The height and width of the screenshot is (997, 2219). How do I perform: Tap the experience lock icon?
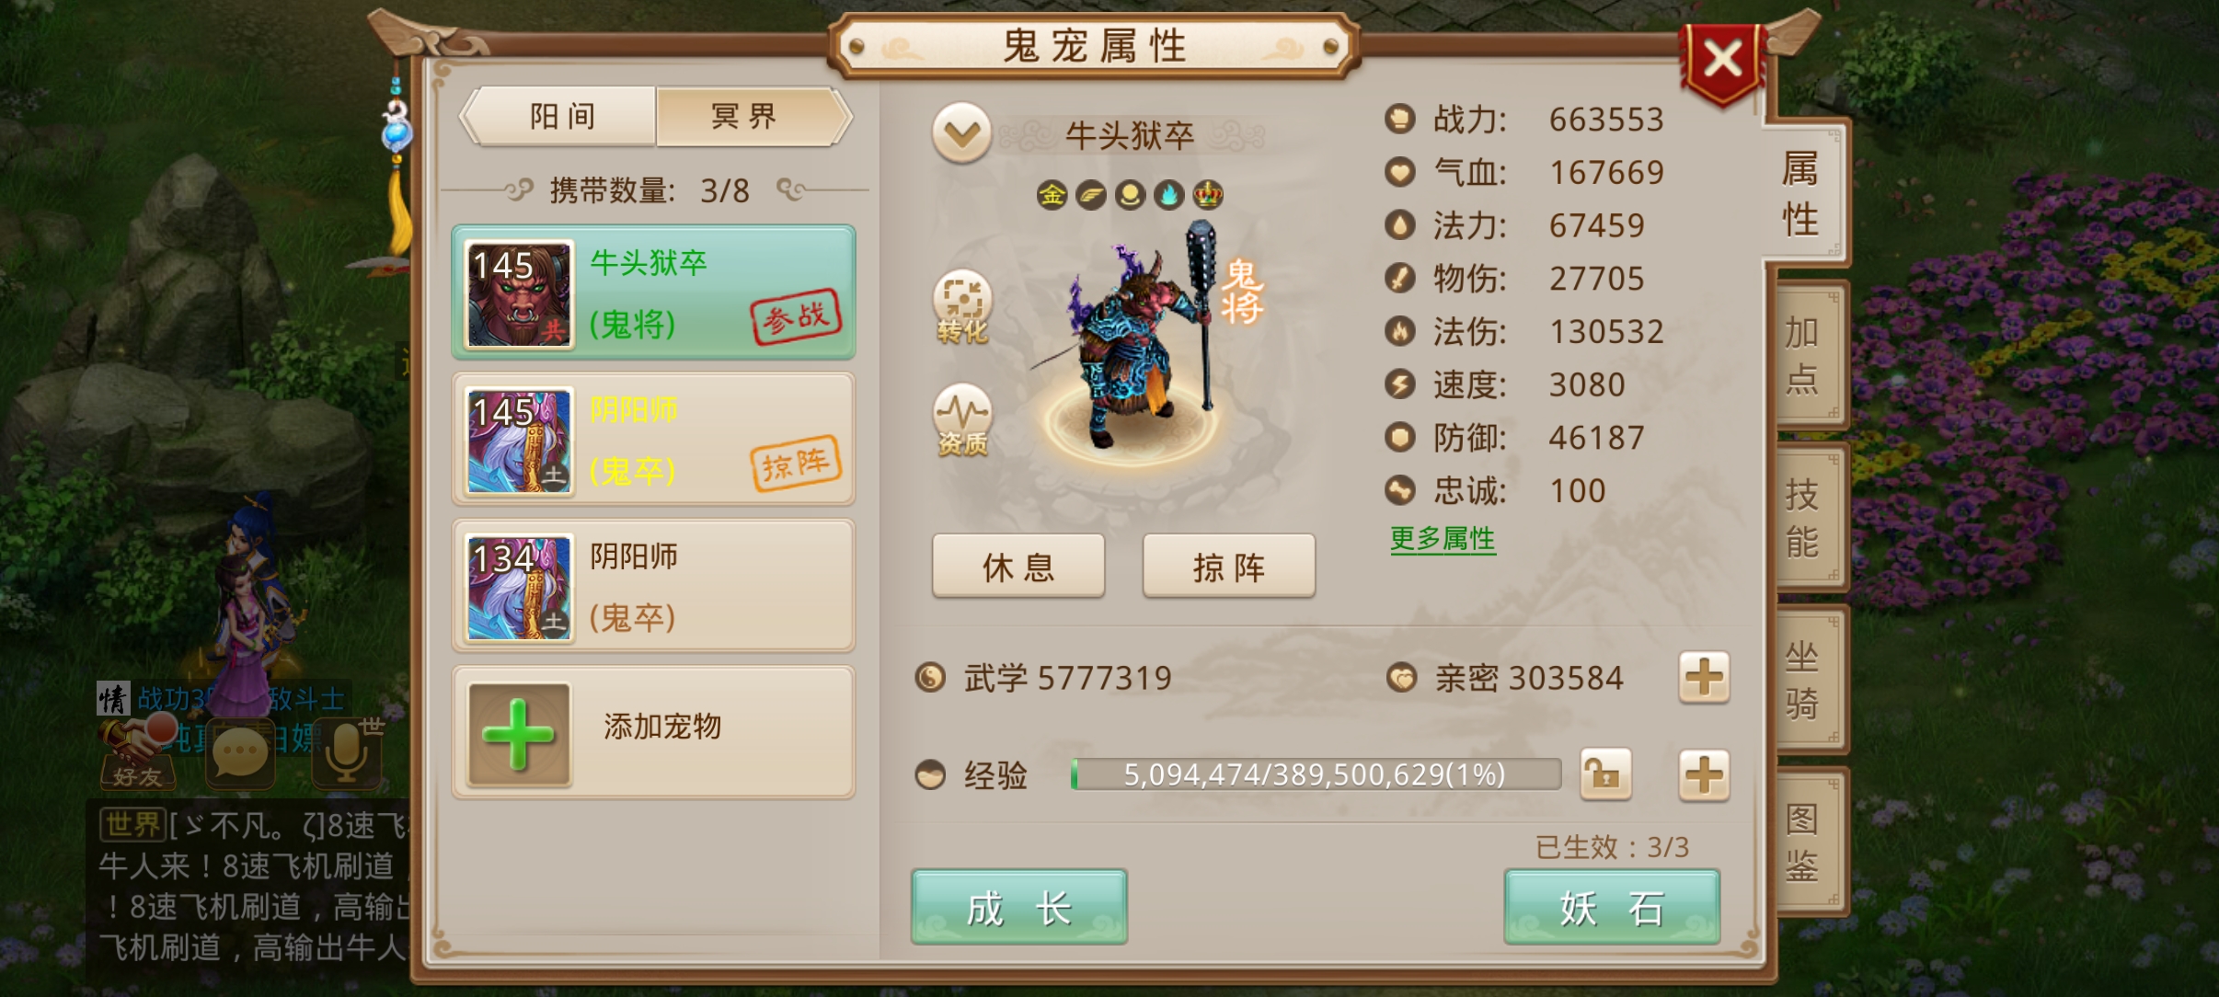pos(1605,774)
